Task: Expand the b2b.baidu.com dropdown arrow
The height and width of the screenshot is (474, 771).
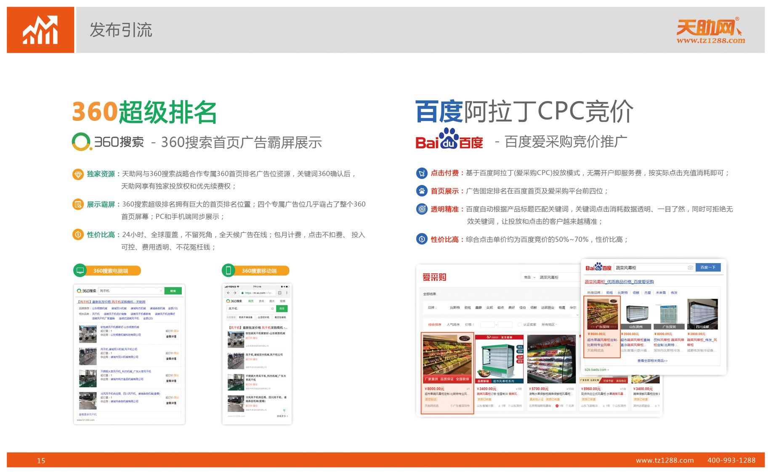Action: tap(608, 370)
